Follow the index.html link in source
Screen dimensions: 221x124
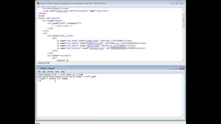point(92,41)
